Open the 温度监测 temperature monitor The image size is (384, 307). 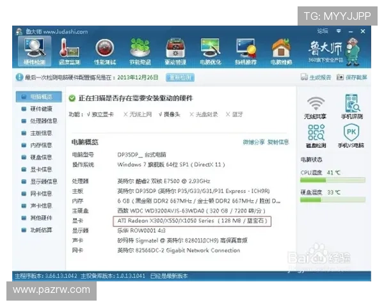point(70,51)
